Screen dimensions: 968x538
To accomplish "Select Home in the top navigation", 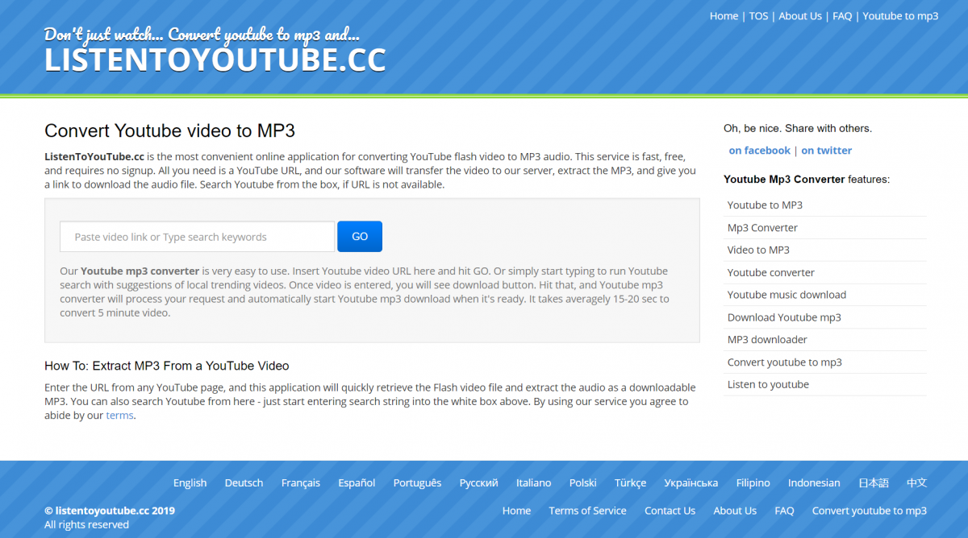I will click(724, 15).
